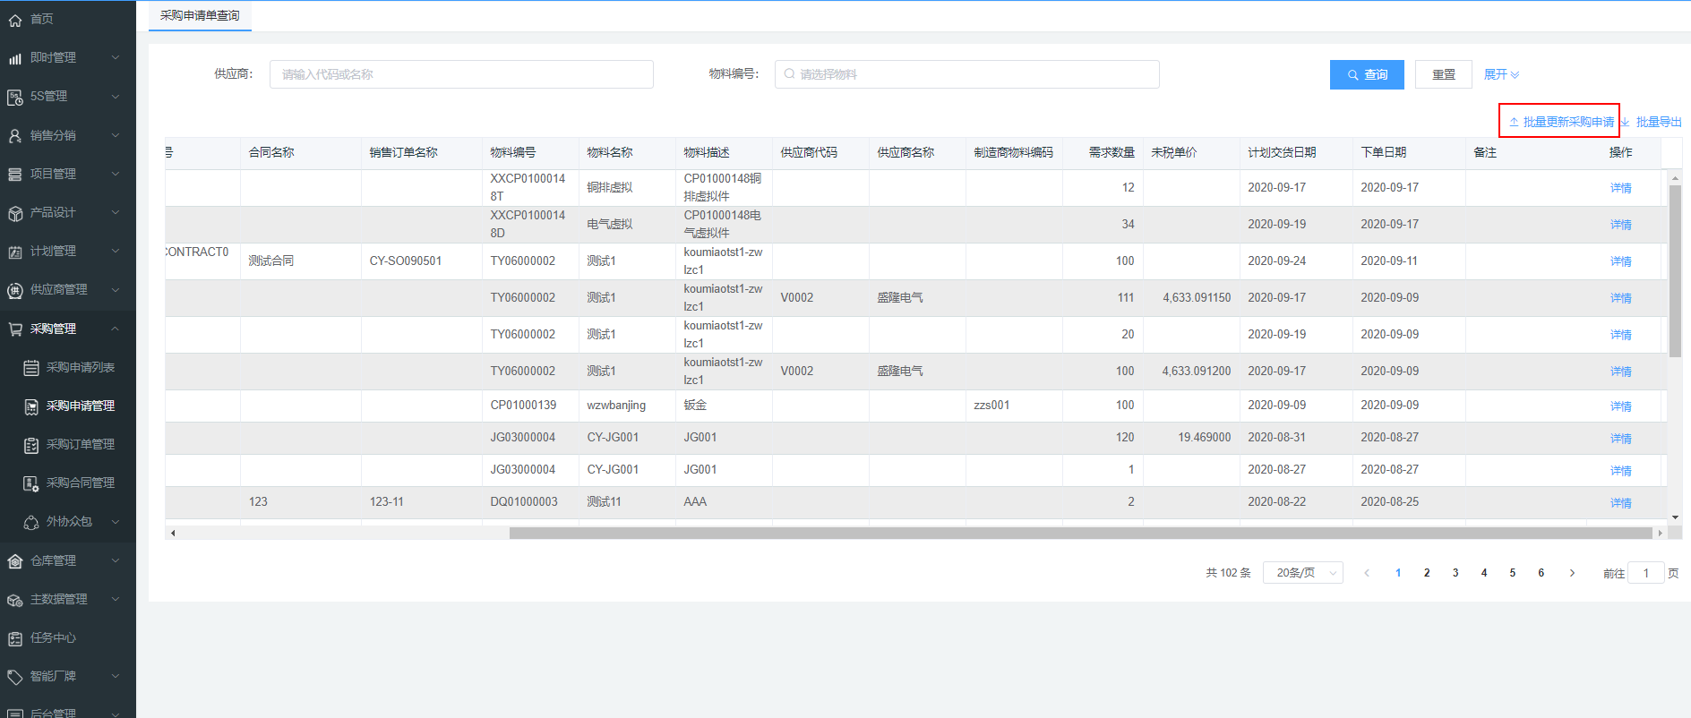The width and height of the screenshot is (1691, 718).
Task: Click the home icon in the sidebar
Action: point(15,20)
